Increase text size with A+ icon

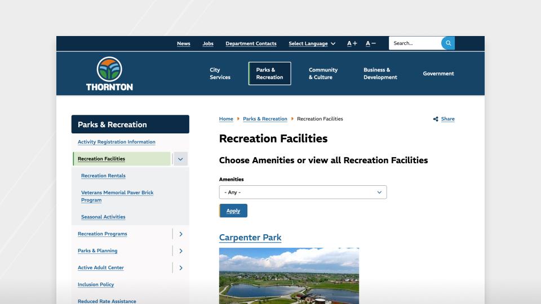tap(352, 43)
